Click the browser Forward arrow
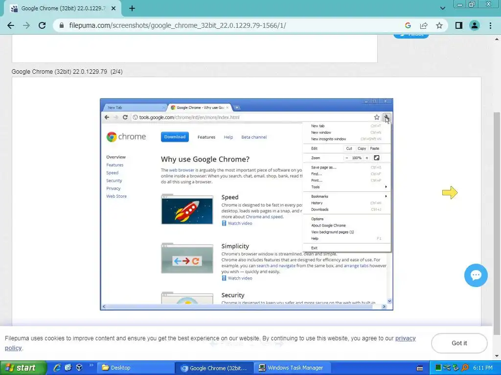 [x=26, y=25]
